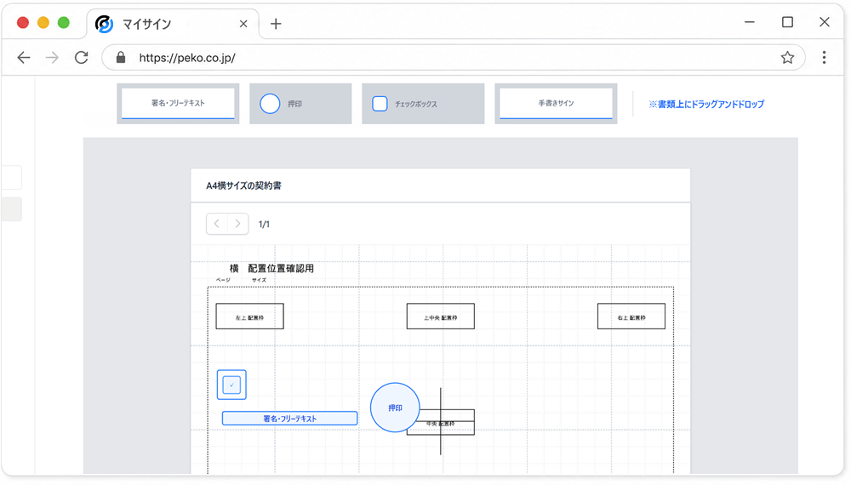The width and height of the screenshot is (851, 485).
Task: Click the lock icon in address bar
Action: pyautogui.click(x=121, y=58)
